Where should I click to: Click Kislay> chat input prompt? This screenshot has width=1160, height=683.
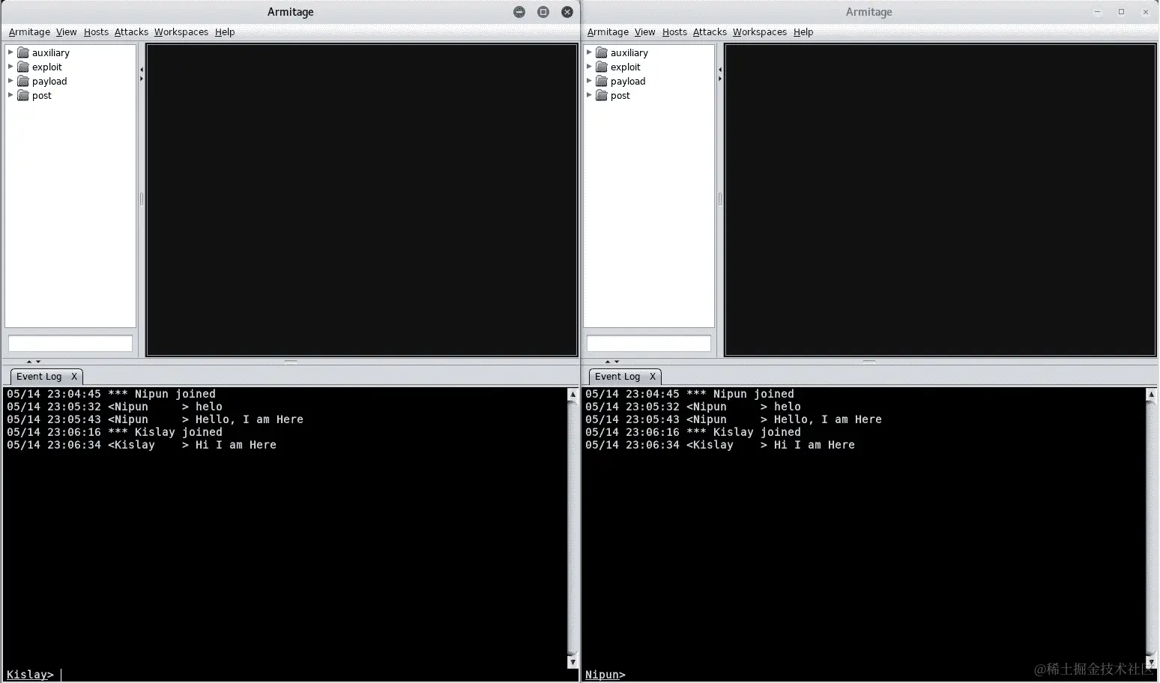click(30, 675)
